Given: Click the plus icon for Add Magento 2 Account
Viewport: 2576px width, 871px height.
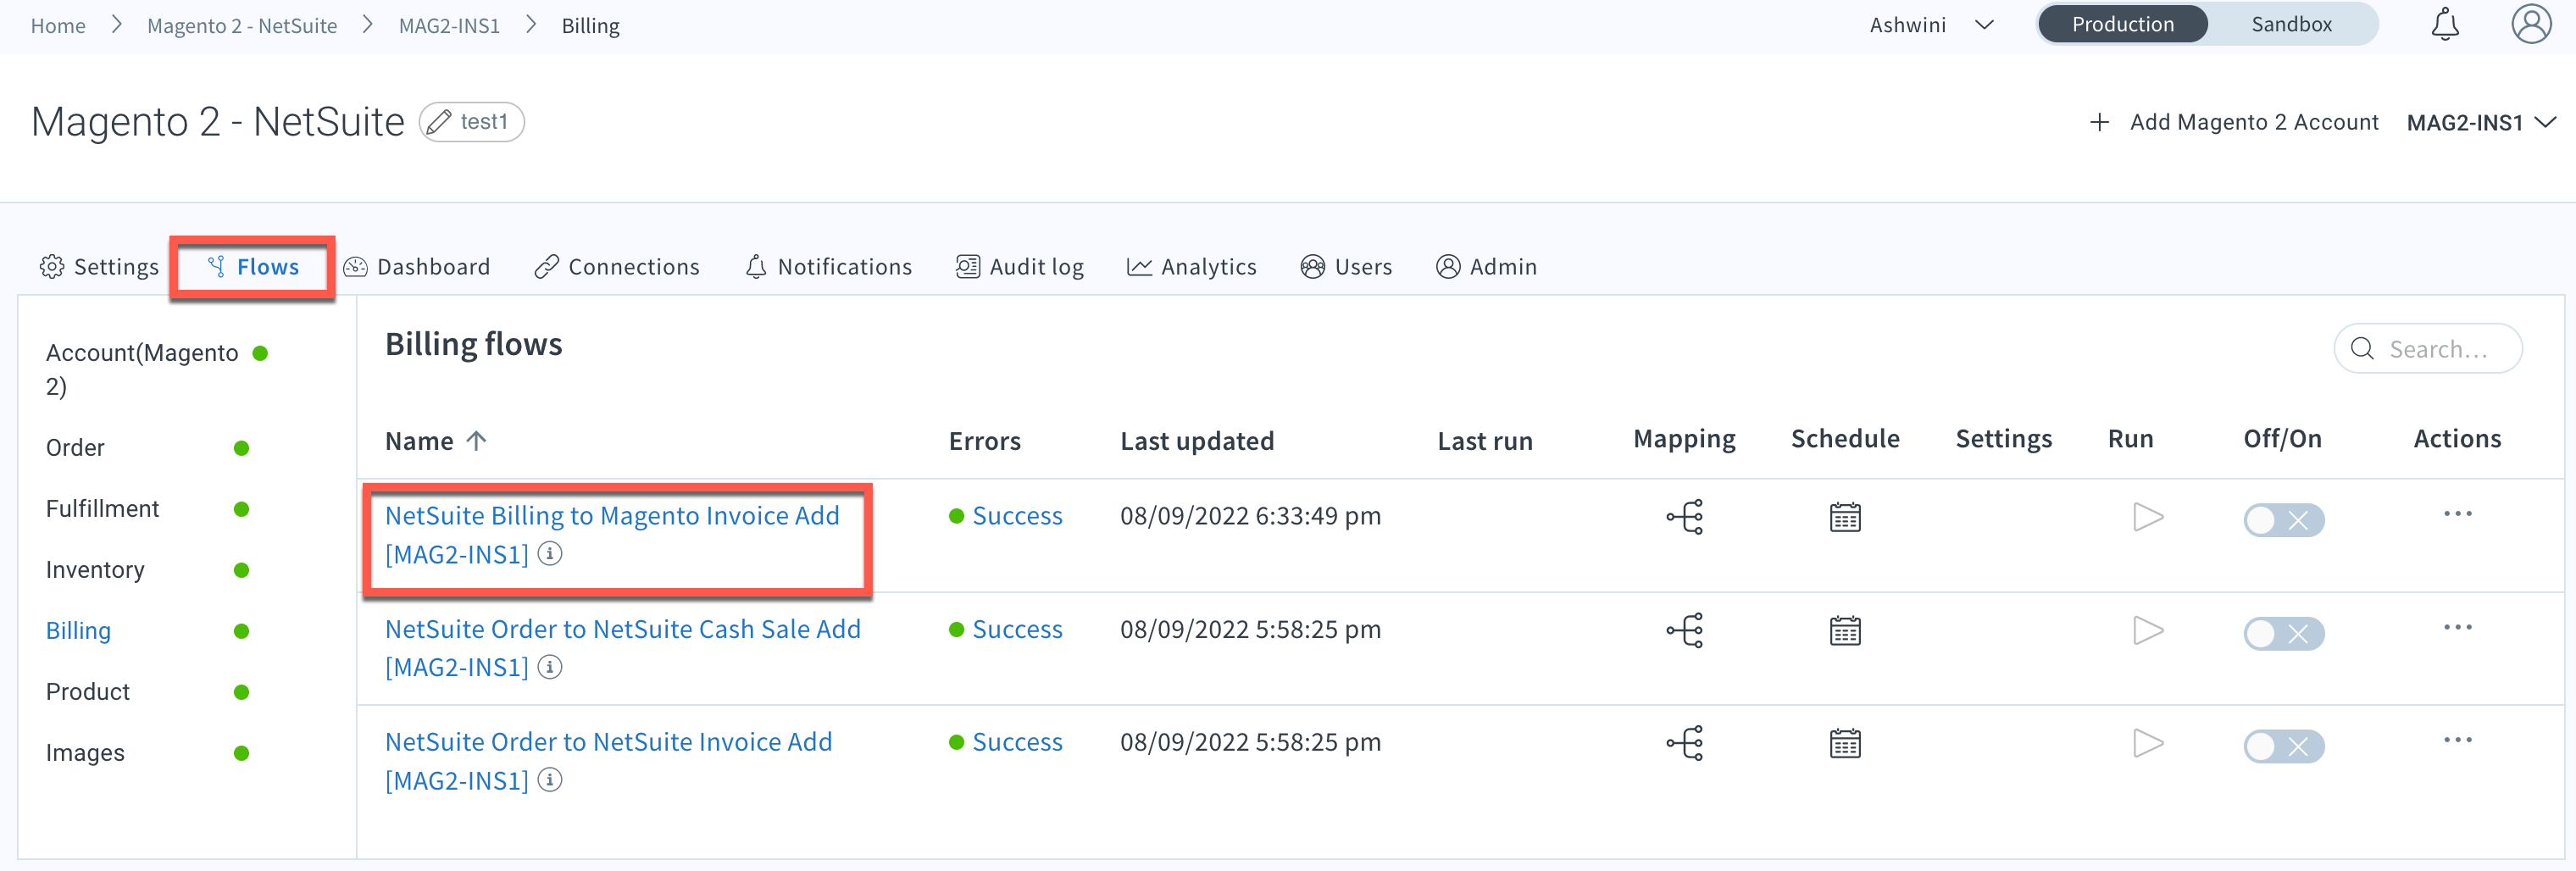Looking at the screenshot, I should 2099,122.
